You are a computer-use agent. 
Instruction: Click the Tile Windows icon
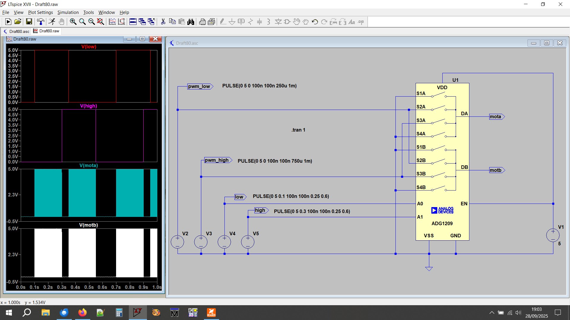click(x=133, y=22)
